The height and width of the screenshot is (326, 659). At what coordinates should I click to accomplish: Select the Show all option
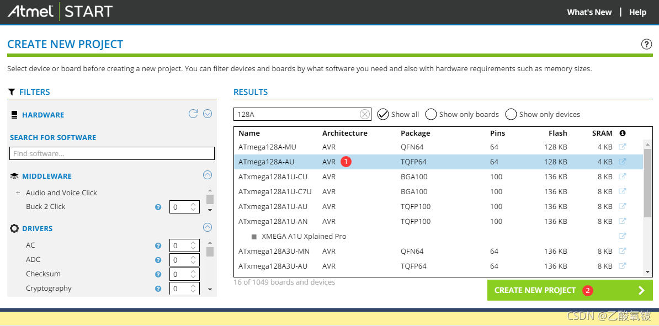[398, 114]
